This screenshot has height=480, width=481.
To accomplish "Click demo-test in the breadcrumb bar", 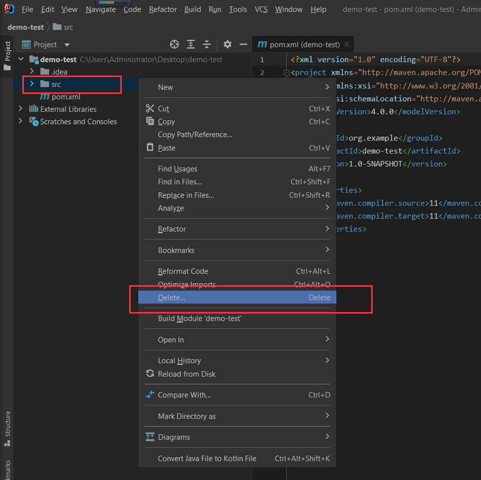I will coord(25,27).
